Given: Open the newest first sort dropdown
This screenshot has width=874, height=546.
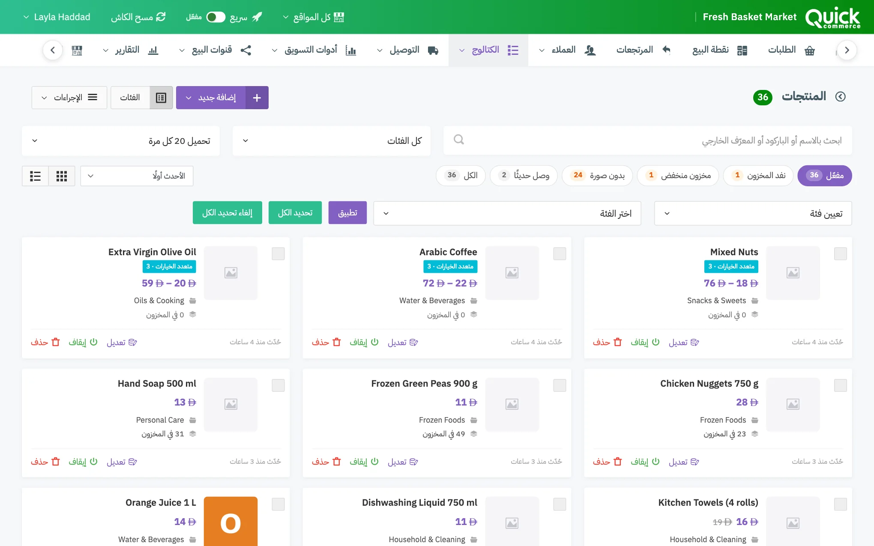Looking at the screenshot, I should point(137,176).
